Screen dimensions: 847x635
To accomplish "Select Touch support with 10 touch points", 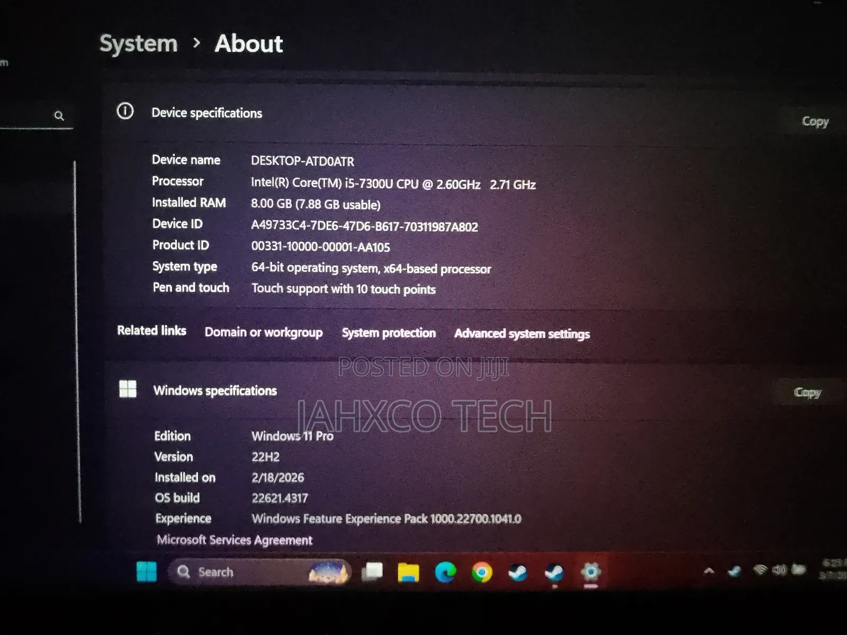I will click(344, 289).
